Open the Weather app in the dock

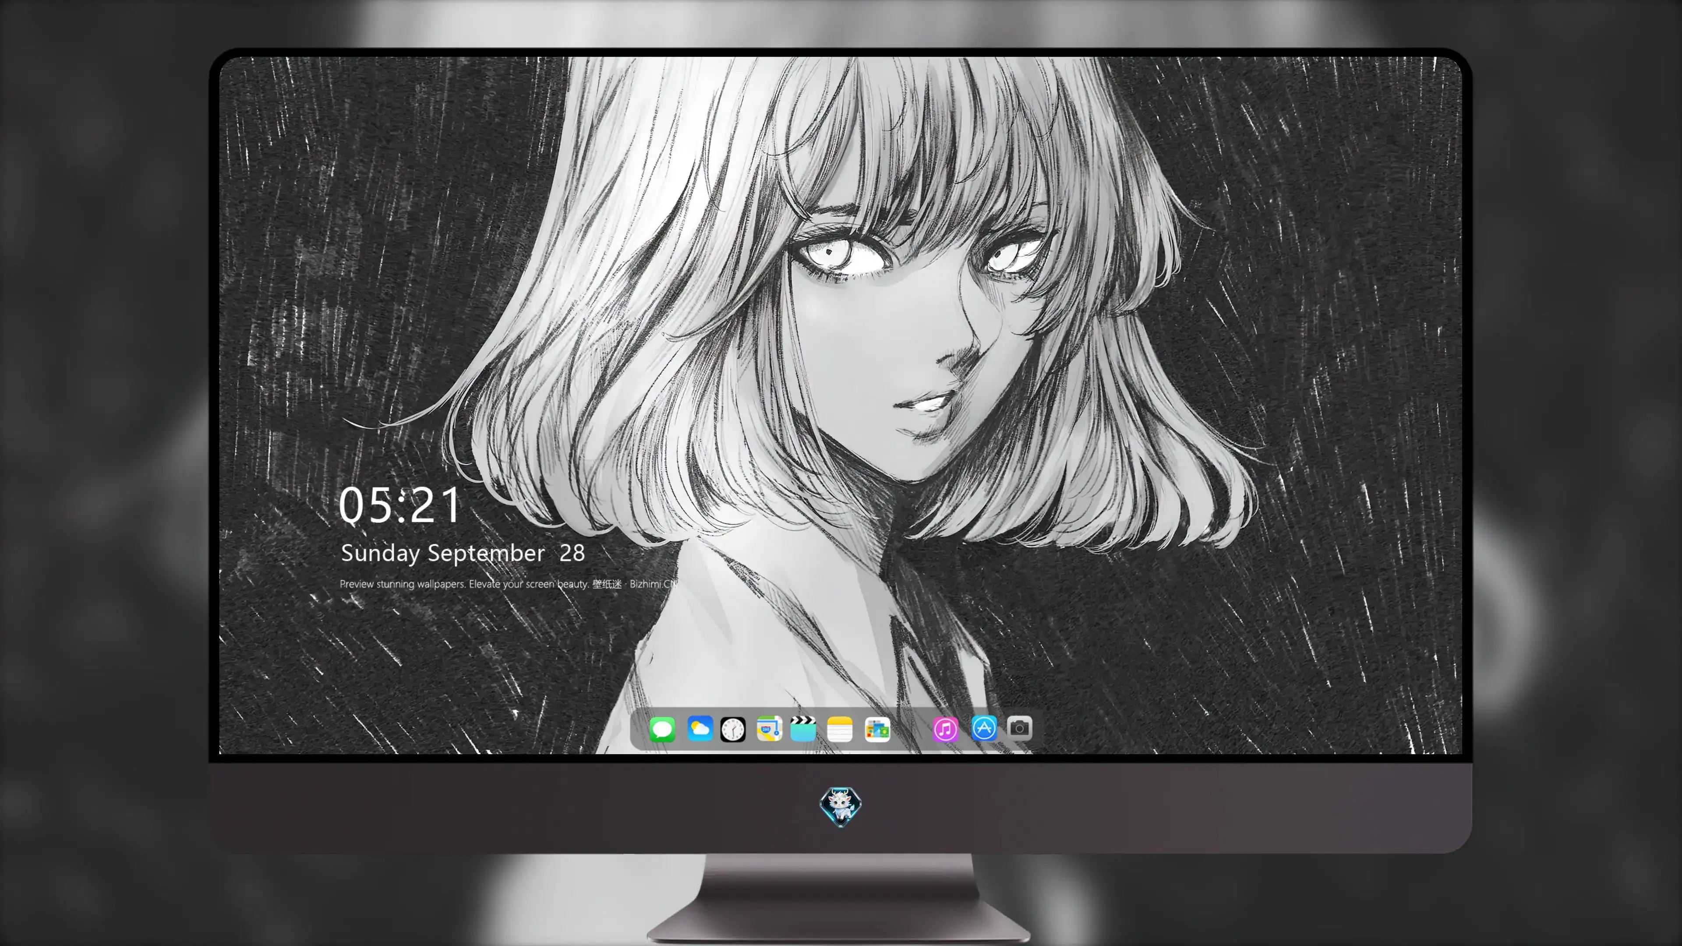click(700, 729)
